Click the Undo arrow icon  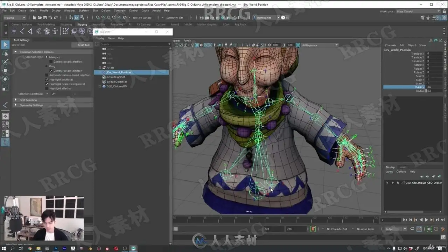click(x=50, y=17)
